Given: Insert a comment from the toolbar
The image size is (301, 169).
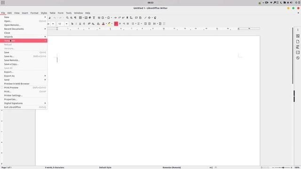Looking at the screenshot, I should 136,18.
